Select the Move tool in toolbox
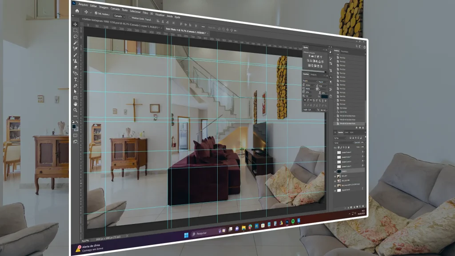The height and width of the screenshot is (256, 455). pyautogui.click(x=76, y=24)
